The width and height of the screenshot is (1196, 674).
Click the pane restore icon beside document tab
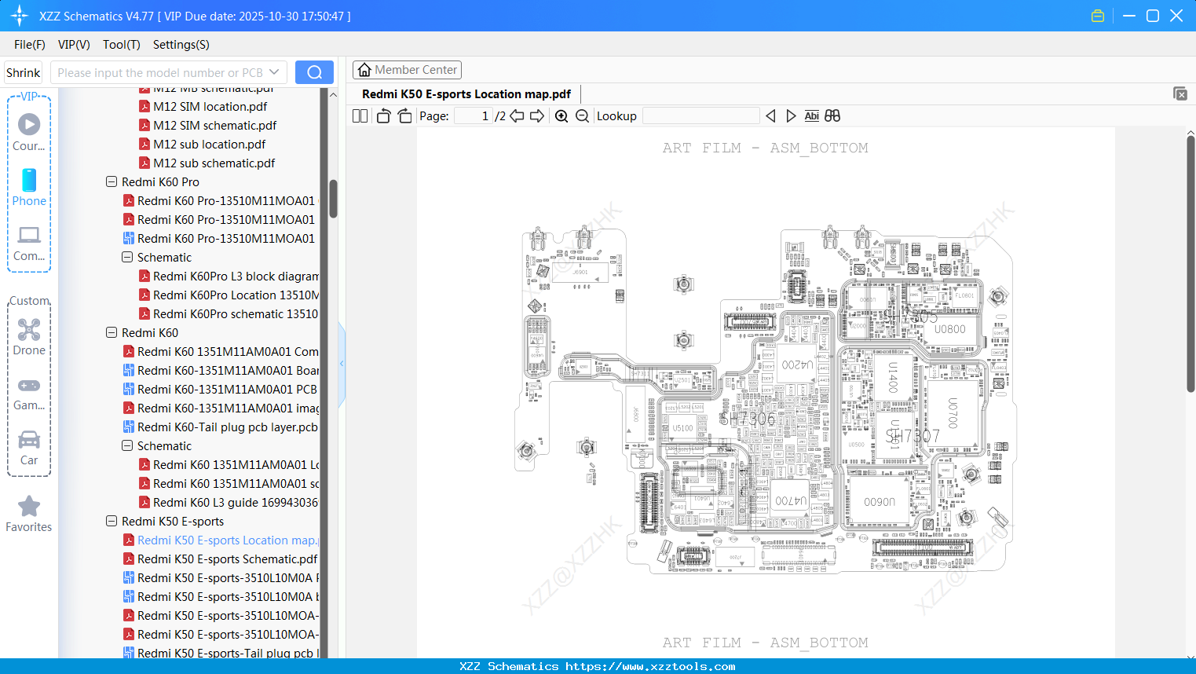[1180, 93]
